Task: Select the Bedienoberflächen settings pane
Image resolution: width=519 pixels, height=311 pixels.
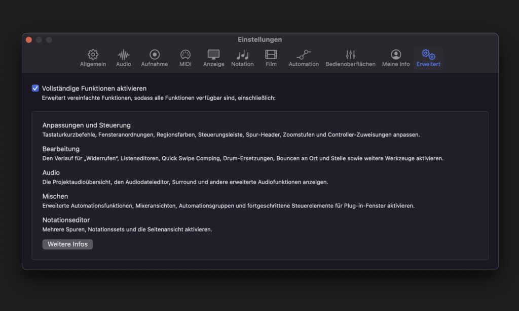Action: [x=351, y=58]
